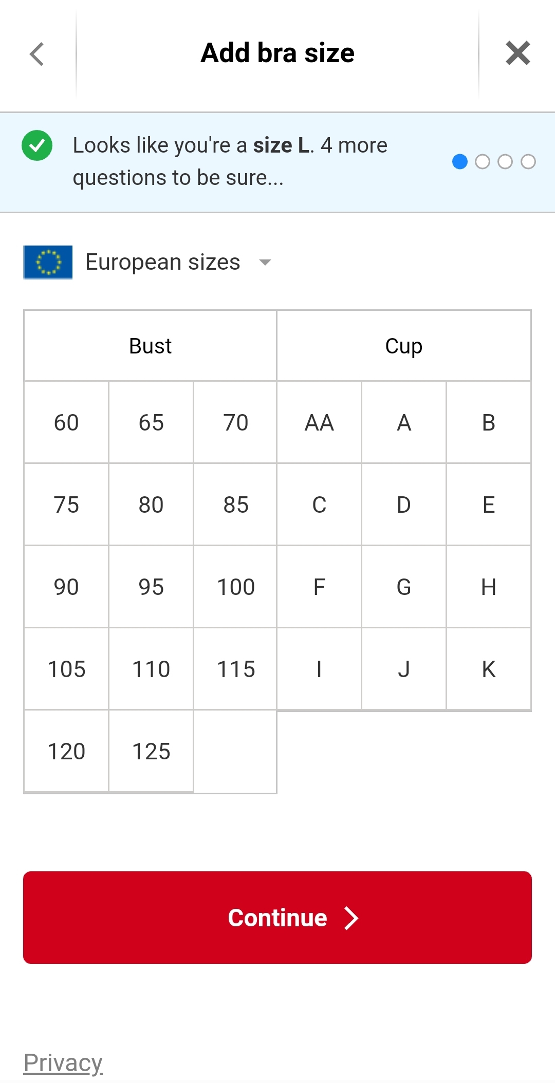The height and width of the screenshot is (1083, 555).
Task: Click the European Union flag icon
Action: pos(48,263)
